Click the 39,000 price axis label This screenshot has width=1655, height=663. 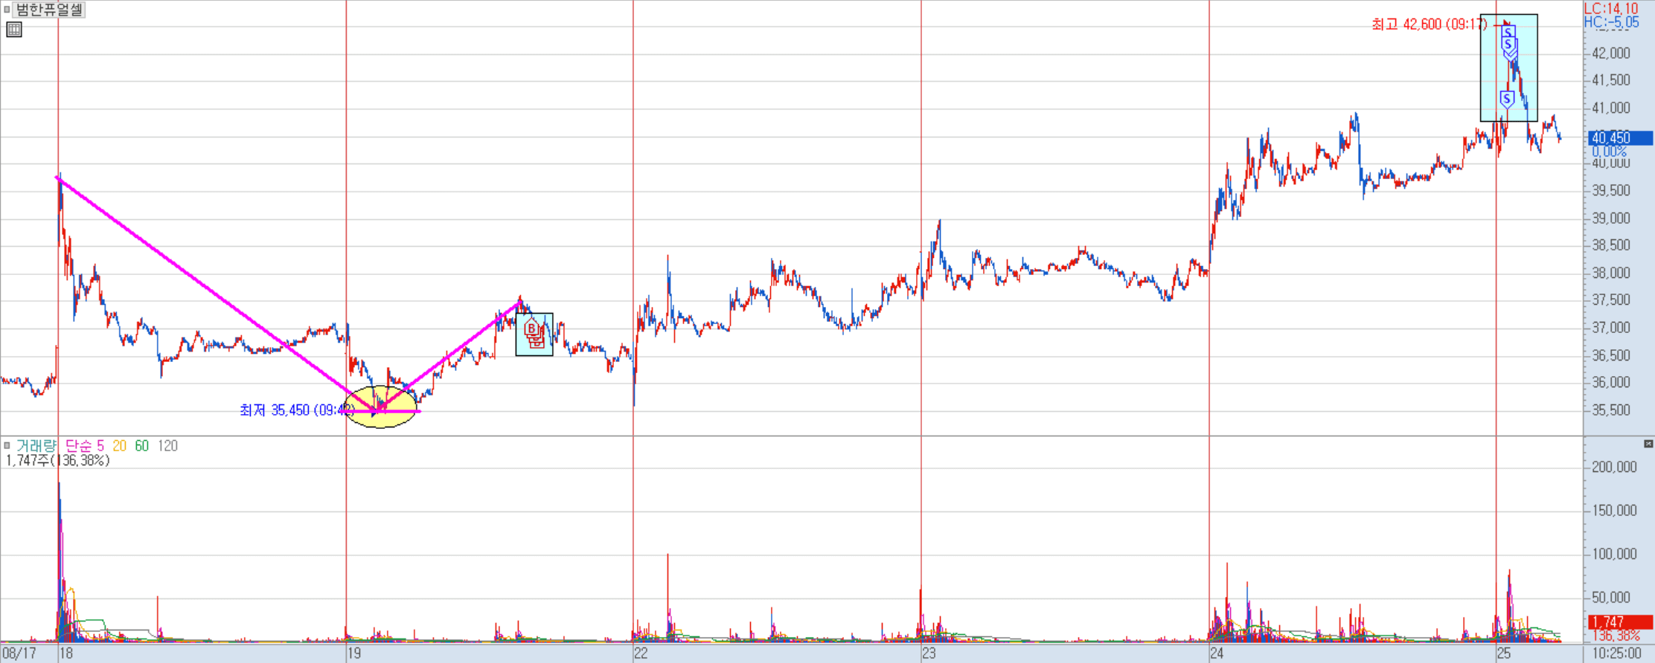[1611, 219]
